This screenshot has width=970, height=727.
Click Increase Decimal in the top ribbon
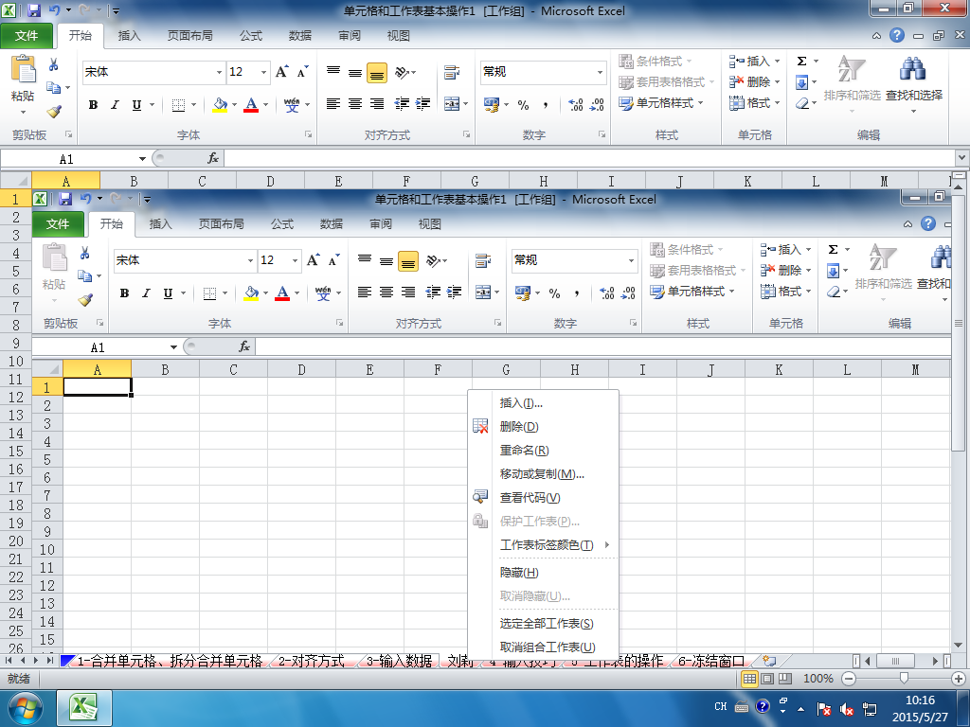[575, 105]
